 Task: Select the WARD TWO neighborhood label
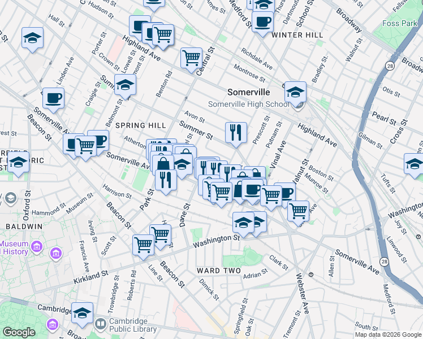click(219, 271)
